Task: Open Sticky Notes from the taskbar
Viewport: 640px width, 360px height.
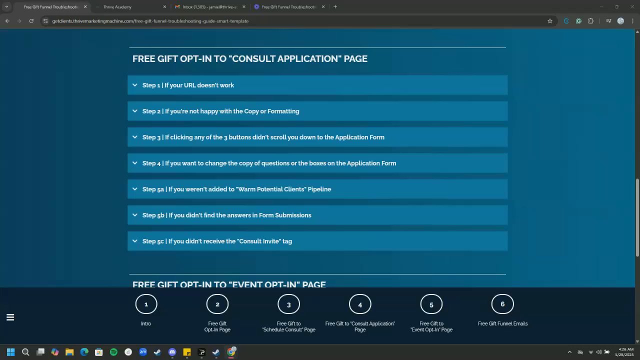Action: tap(187, 352)
